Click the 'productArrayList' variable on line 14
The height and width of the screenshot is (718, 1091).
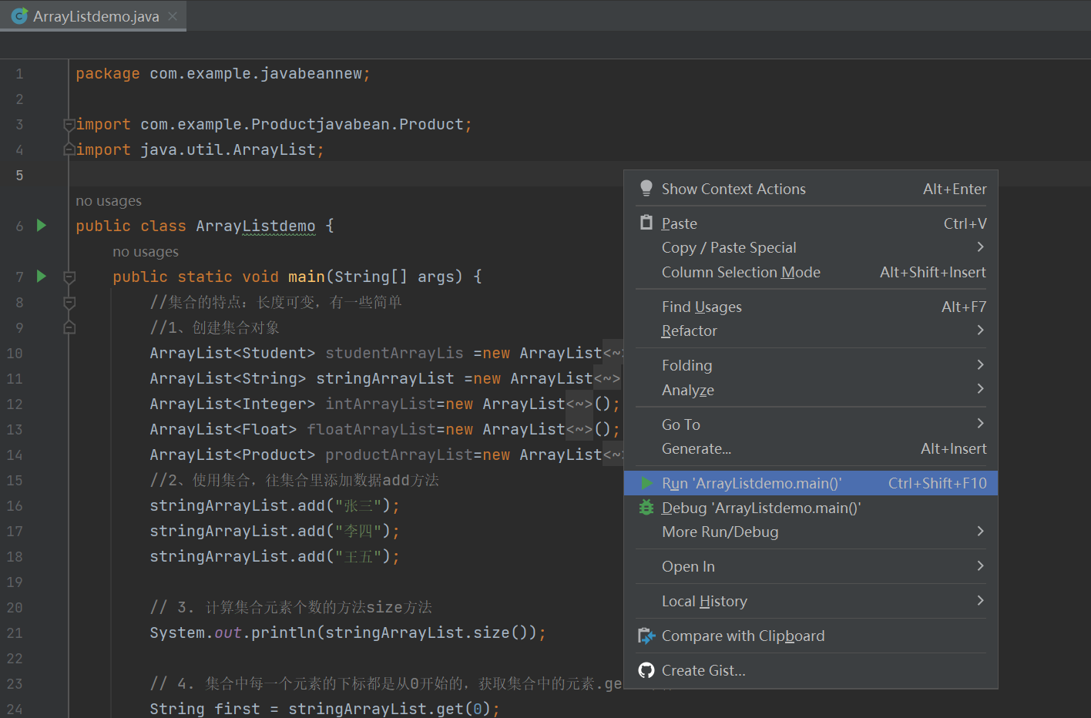[399, 455]
